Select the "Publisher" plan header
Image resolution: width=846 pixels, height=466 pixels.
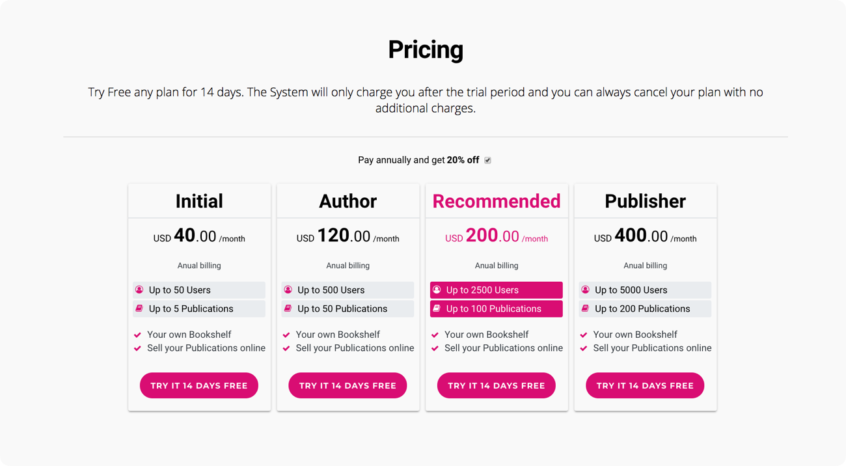coord(645,201)
